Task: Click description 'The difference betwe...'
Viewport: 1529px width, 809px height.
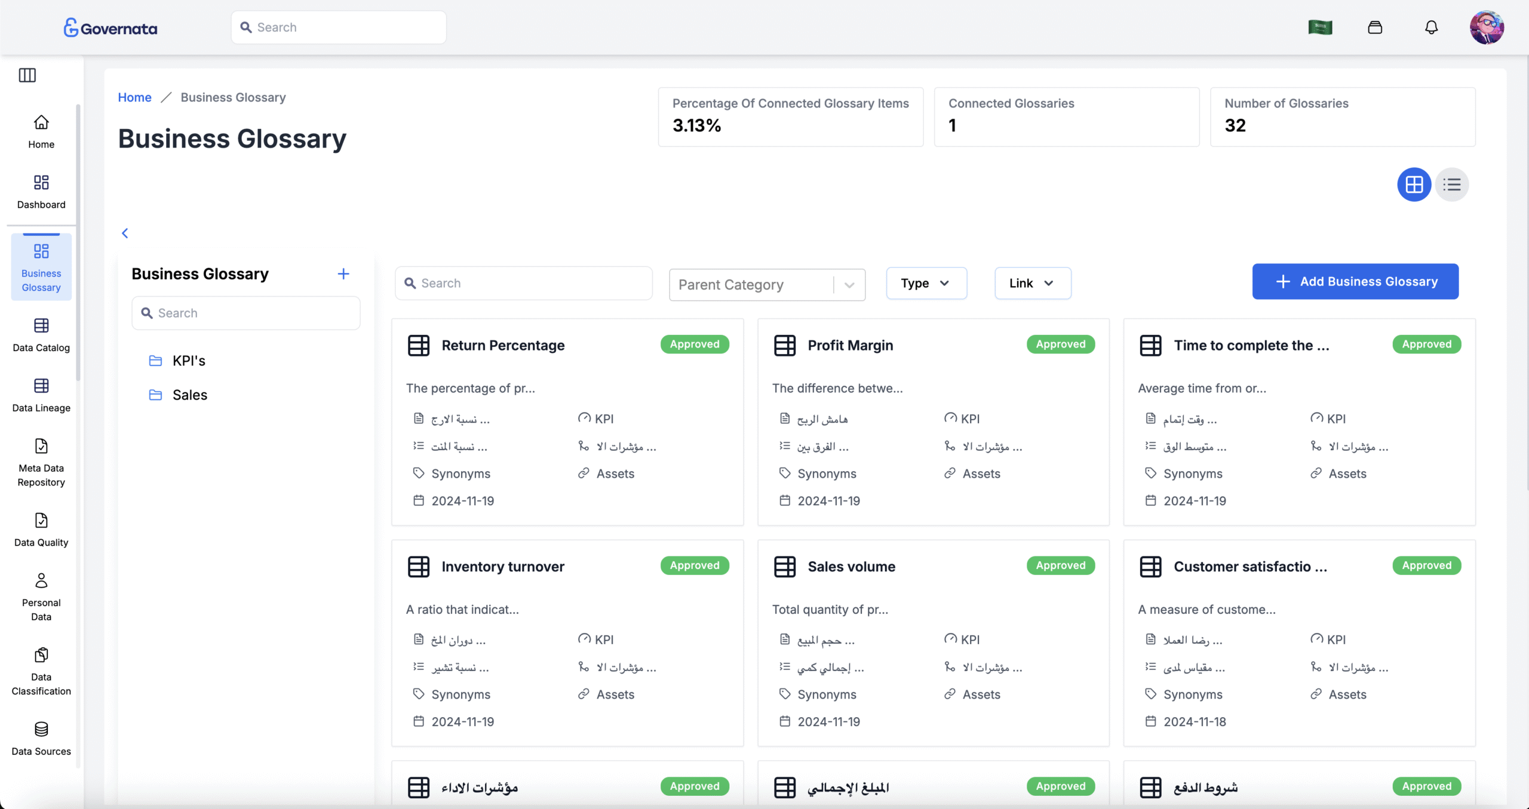Action: (837, 388)
